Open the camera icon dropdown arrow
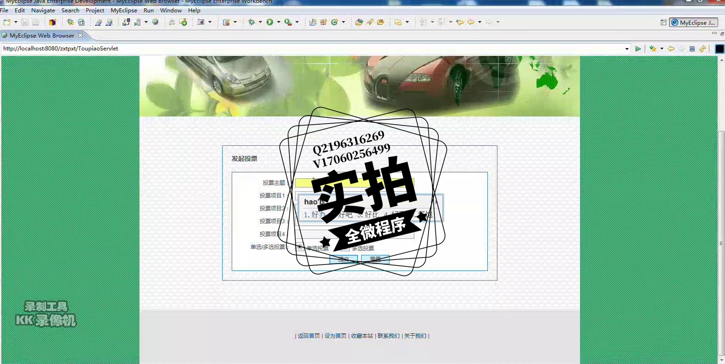725x364 pixels. 210,22
